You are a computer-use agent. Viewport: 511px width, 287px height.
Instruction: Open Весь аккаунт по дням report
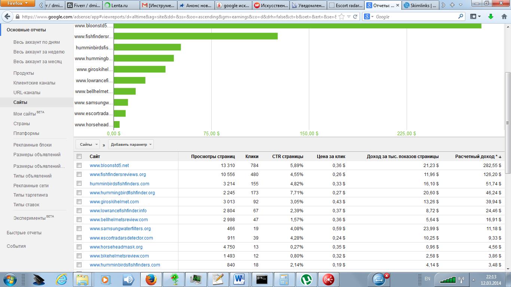click(37, 42)
